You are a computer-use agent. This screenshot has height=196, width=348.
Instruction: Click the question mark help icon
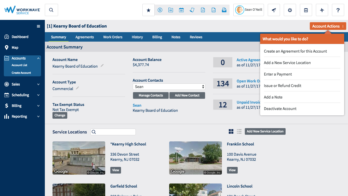[x=338, y=10]
